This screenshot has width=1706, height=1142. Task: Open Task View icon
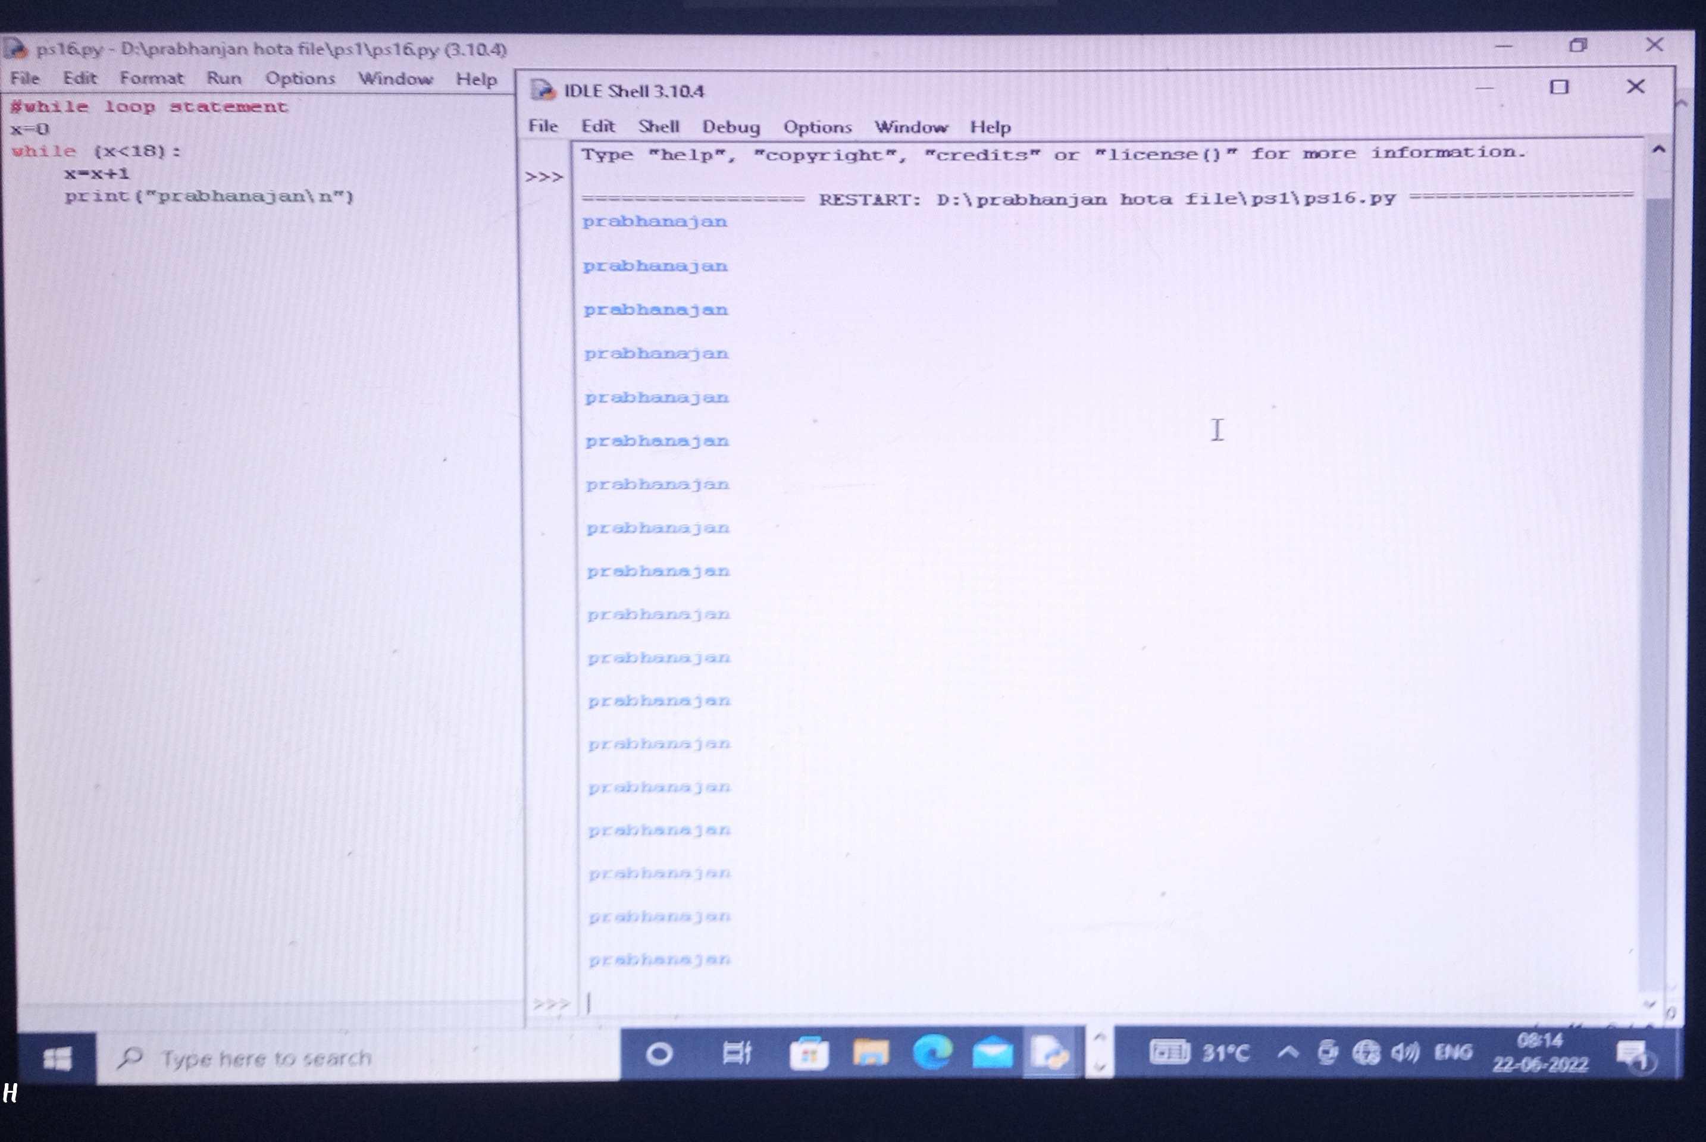(x=737, y=1053)
